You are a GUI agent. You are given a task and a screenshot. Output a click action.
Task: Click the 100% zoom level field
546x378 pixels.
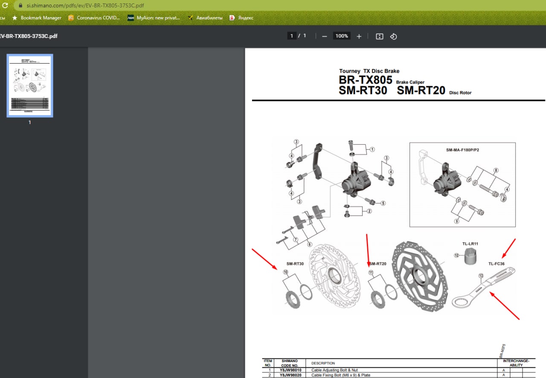click(342, 36)
